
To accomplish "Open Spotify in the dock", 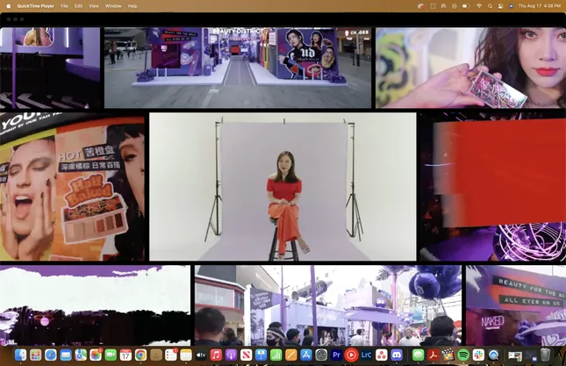I will coord(462,355).
